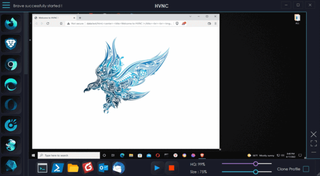Image resolution: width=320 pixels, height=176 pixels.
Task: Launch PowerShell from the bottom toolbar
Action: coord(58,168)
